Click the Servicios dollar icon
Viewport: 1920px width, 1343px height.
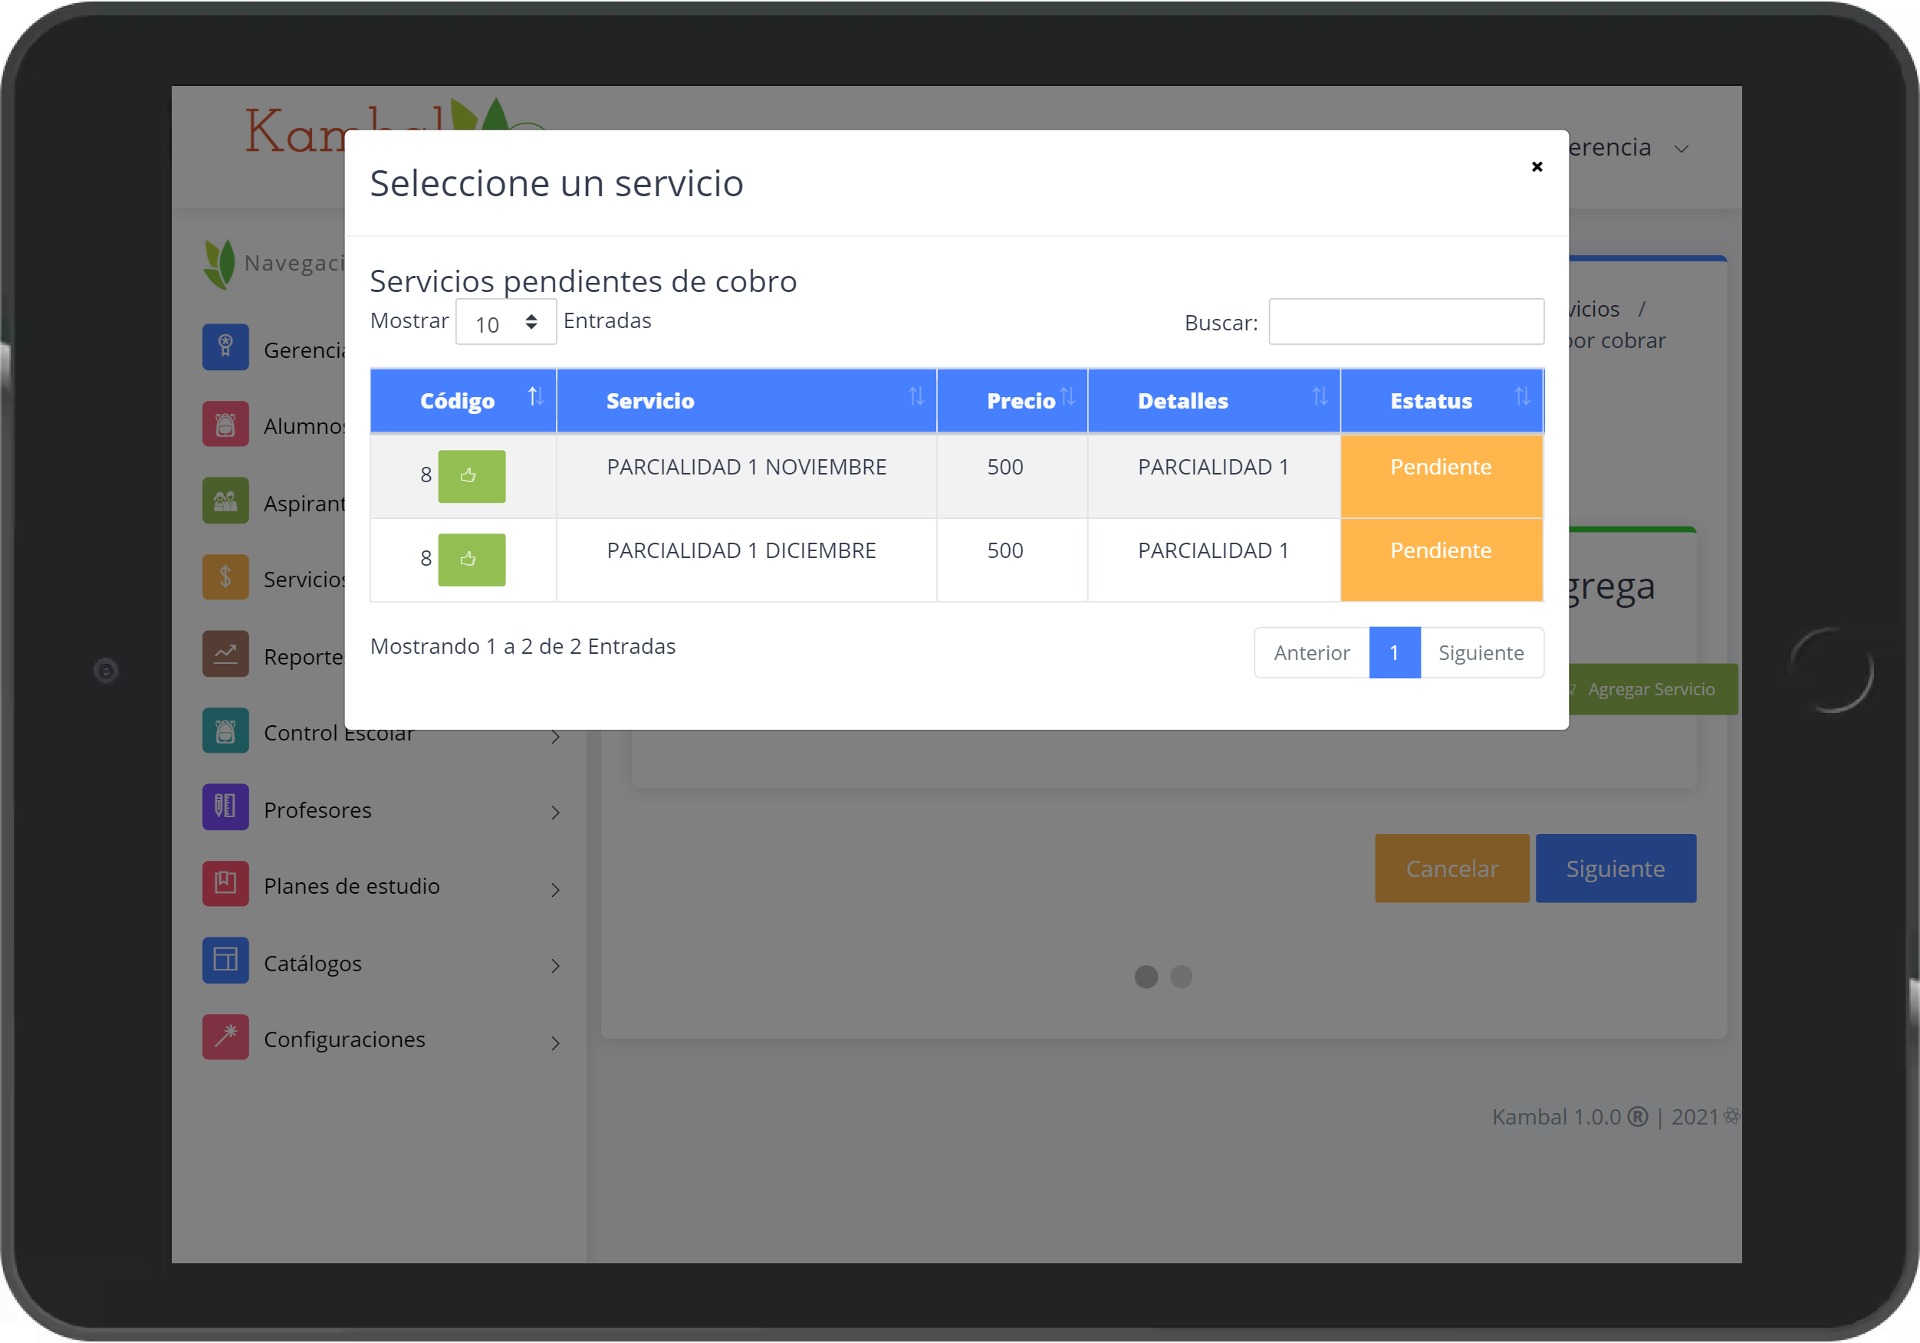tap(225, 577)
